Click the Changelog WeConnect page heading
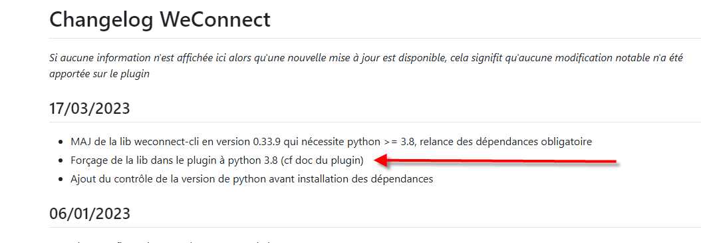This screenshot has width=701, height=243. [x=160, y=20]
